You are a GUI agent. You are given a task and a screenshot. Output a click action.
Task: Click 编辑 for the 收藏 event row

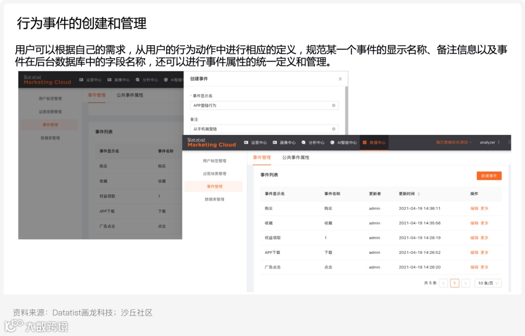point(474,223)
